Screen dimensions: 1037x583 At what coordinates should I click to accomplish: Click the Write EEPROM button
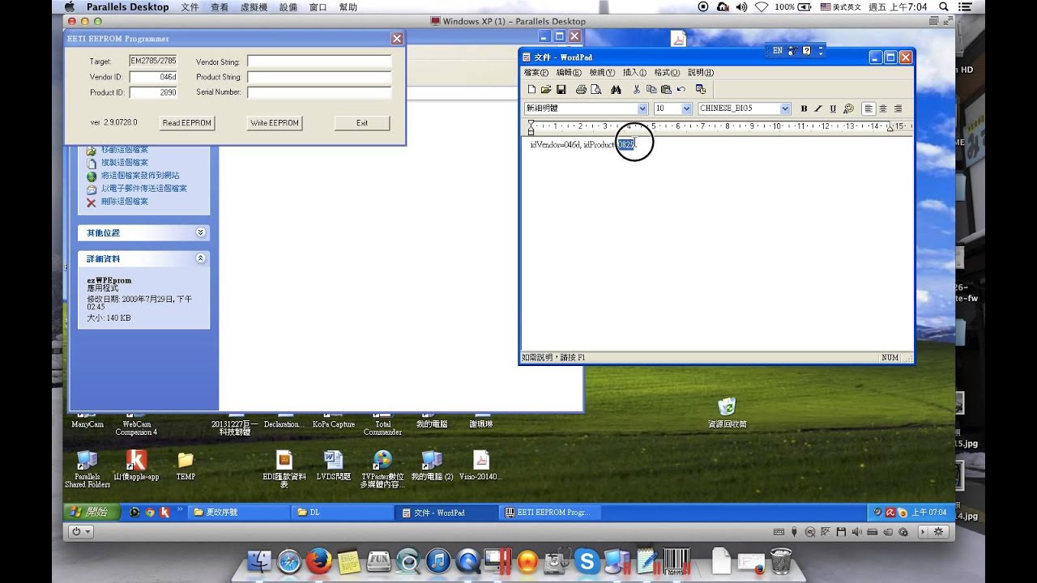click(275, 123)
